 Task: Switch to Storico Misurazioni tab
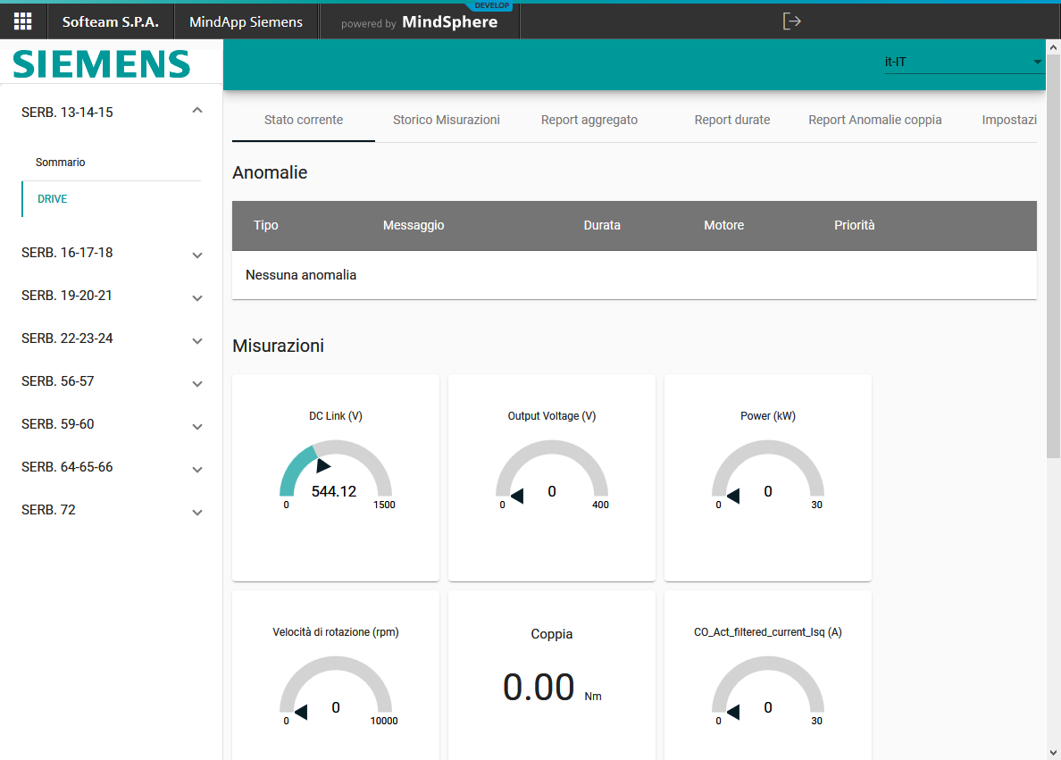(447, 120)
